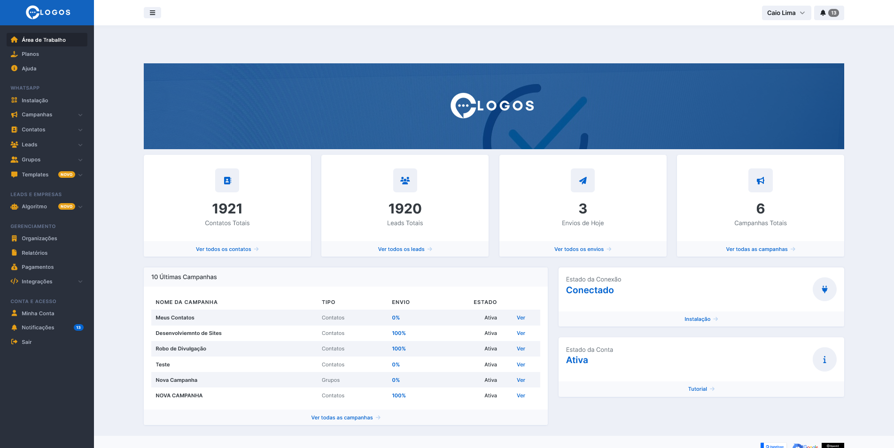Viewport: 894px width, 448px height.
Task: Click the Relatórios document icon
Action: pos(14,253)
